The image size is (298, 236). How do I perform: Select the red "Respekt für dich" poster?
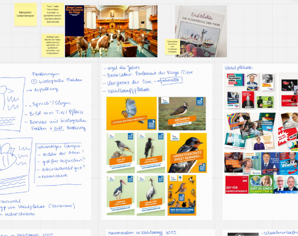point(248,100)
